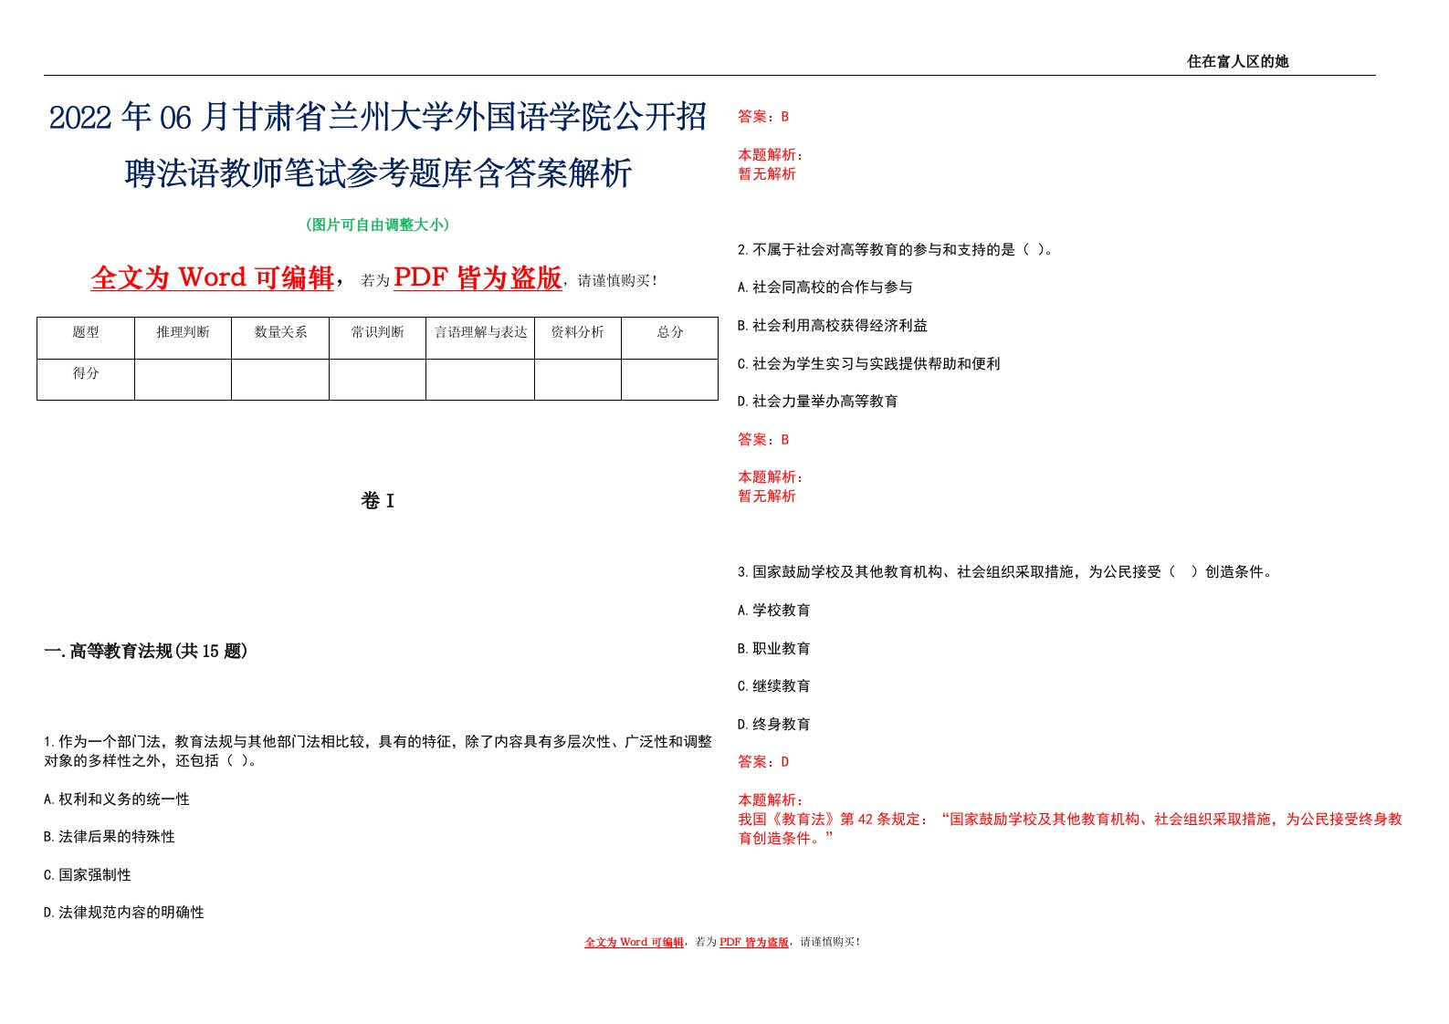Viewport: 1449px width, 1024px height.
Task: Select option B.职业教育
Action: (x=774, y=648)
